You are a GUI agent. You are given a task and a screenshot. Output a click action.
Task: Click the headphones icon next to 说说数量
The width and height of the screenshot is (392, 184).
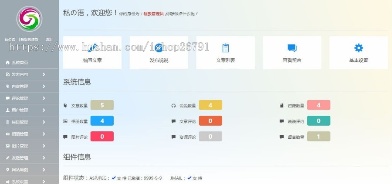(x=173, y=106)
